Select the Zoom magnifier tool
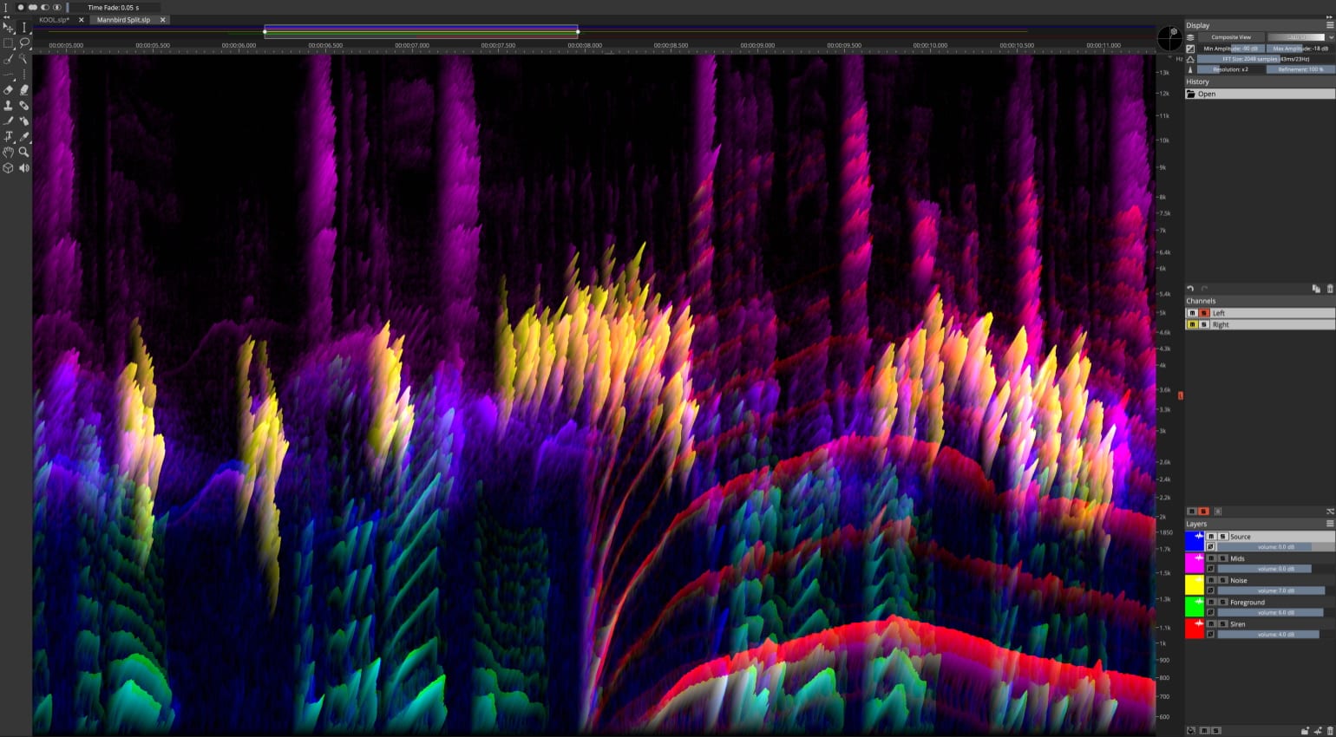Viewport: 1336px width, 737px height. [x=24, y=152]
